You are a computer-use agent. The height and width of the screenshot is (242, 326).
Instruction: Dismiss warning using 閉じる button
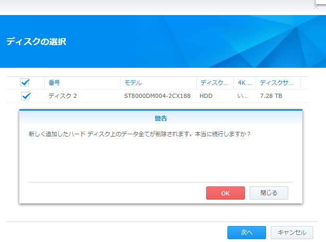[x=269, y=193]
